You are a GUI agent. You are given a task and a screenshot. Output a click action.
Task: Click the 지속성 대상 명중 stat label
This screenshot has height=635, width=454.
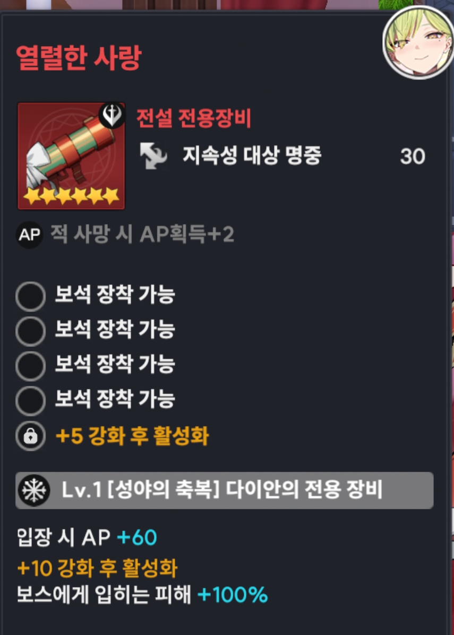click(252, 156)
